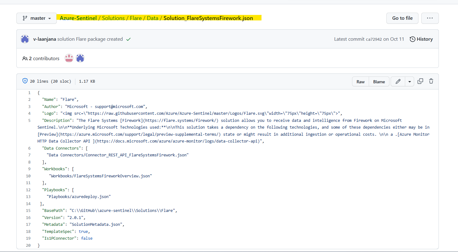Expand the edit options dropdown arrow
458x252 pixels.
[x=410, y=81]
